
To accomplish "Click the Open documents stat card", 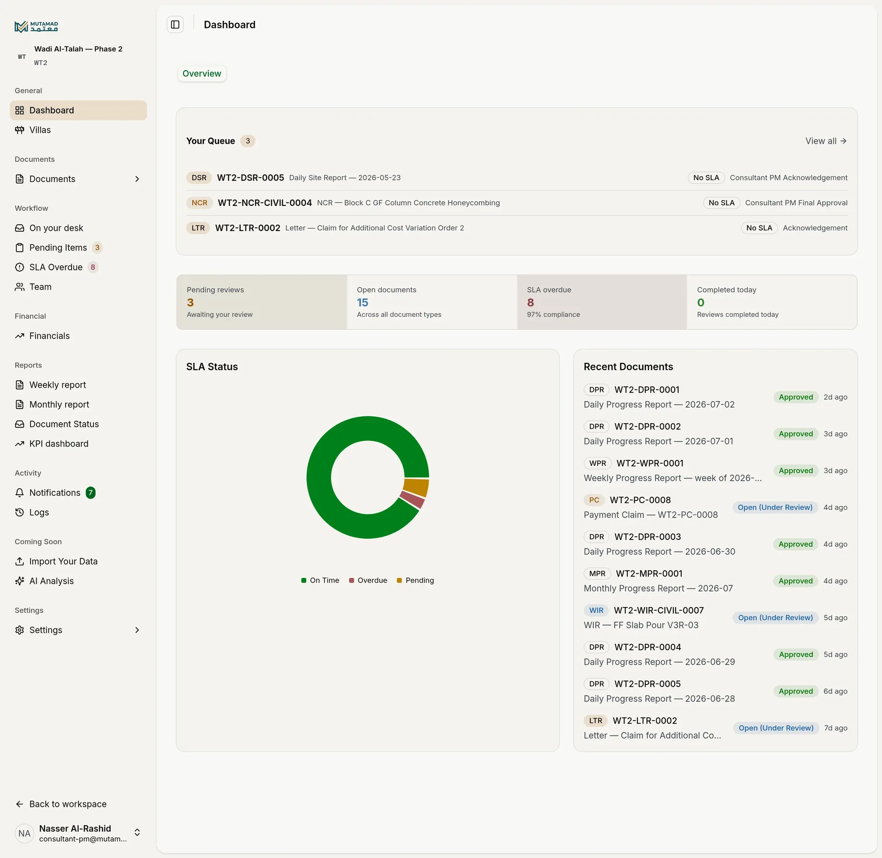I will 432,302.
